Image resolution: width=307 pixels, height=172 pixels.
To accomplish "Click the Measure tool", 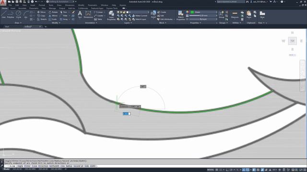I will pos(235,15).
